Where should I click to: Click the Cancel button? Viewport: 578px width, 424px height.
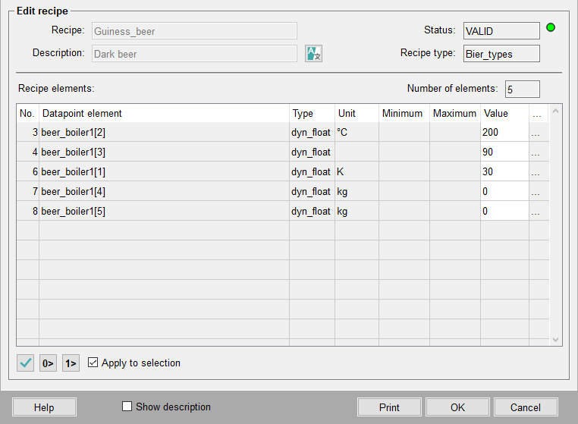[525, 407]
